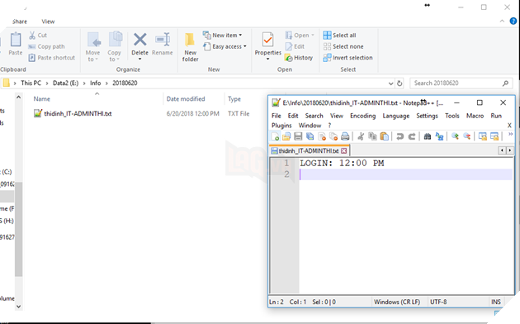Open Explorer help with blue question icon

[x=513, y=21]
